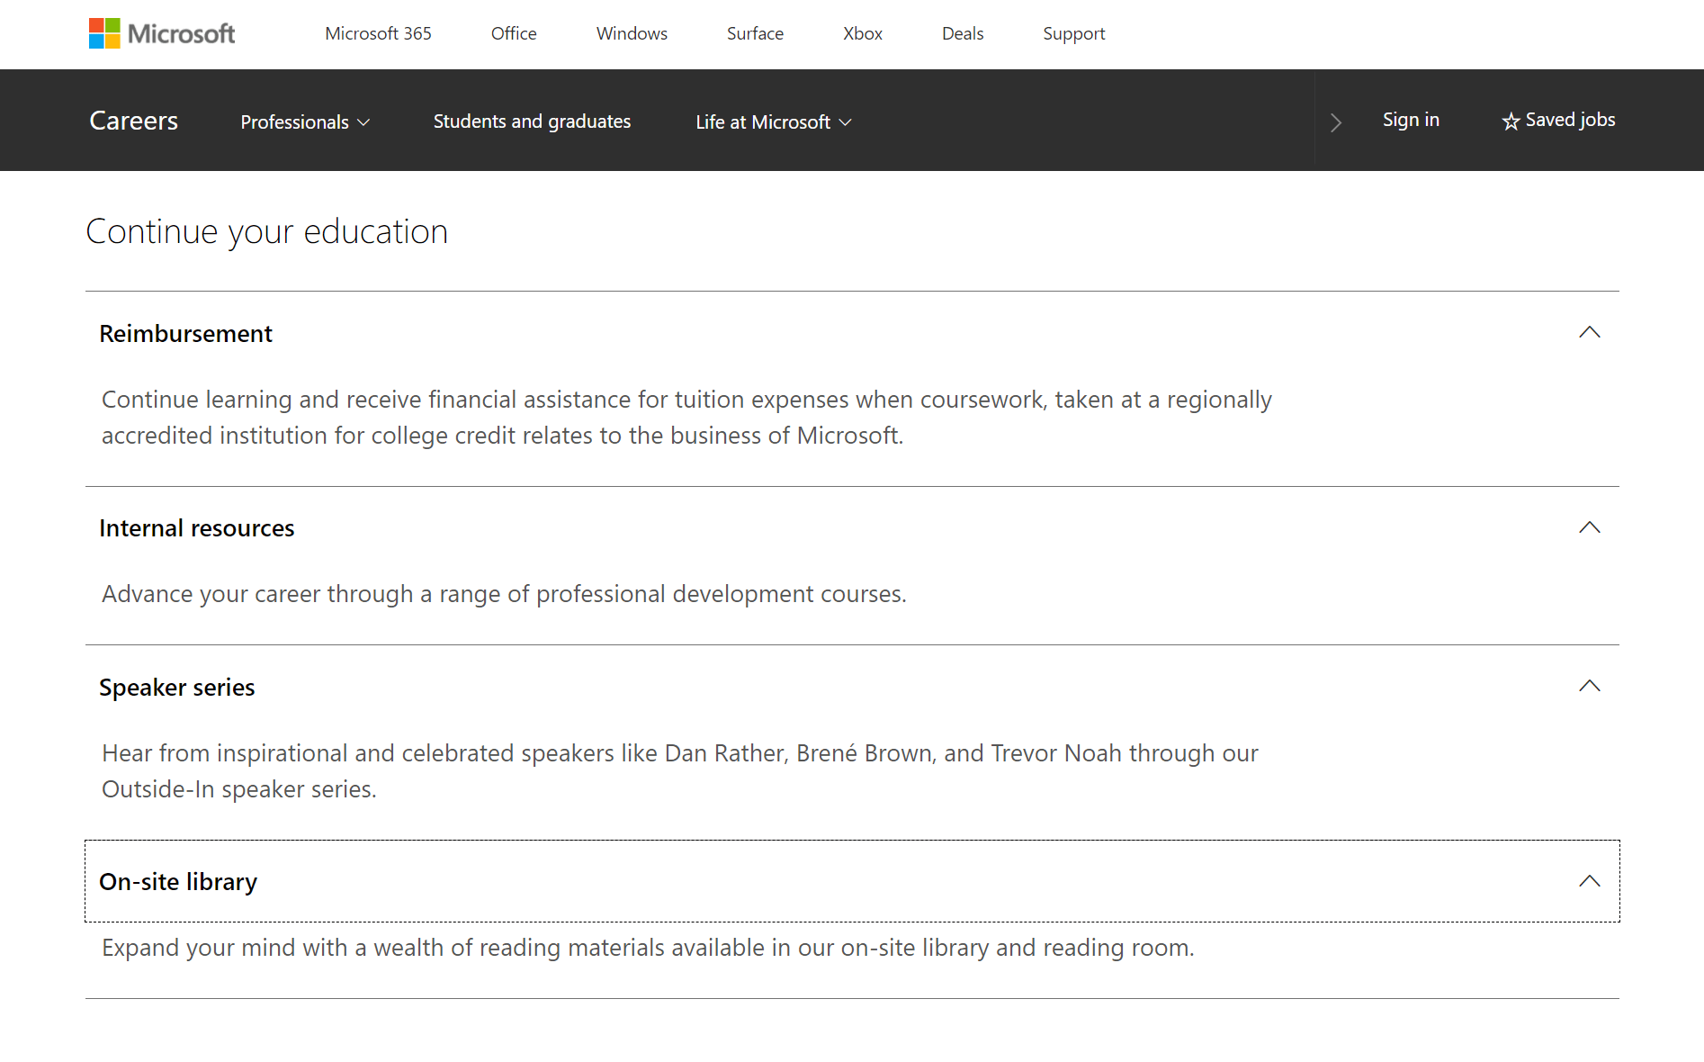Click the right arrow chevron before Sign in

coord(1336,122)
